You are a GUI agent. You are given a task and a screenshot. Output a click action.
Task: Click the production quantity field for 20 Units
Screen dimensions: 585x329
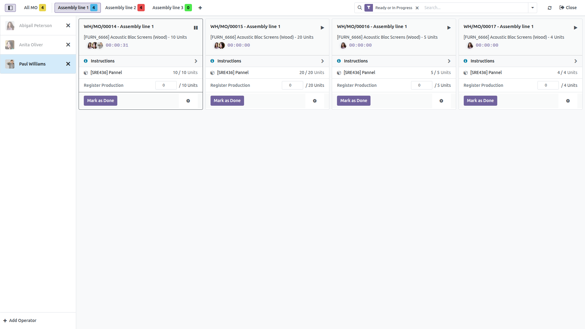[x=292, y=85]
